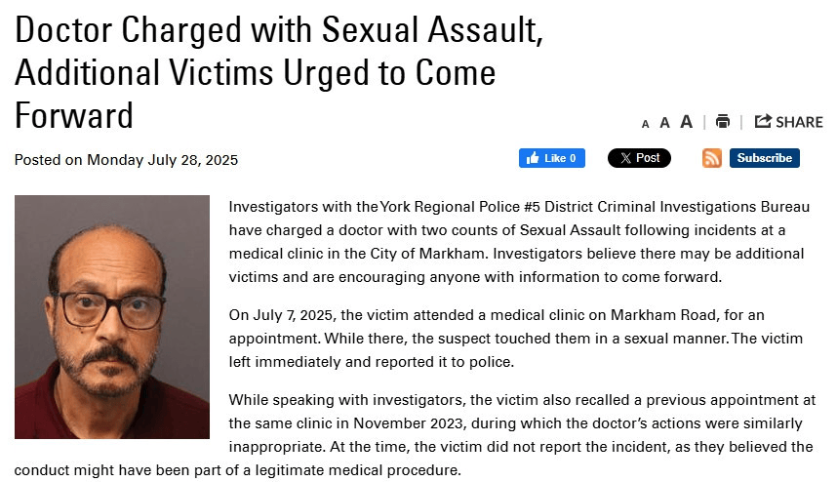This screenshot has width=837, height=482.
Task: Click the Doctor Charged headline text
Action: click(x=279, y=72)
